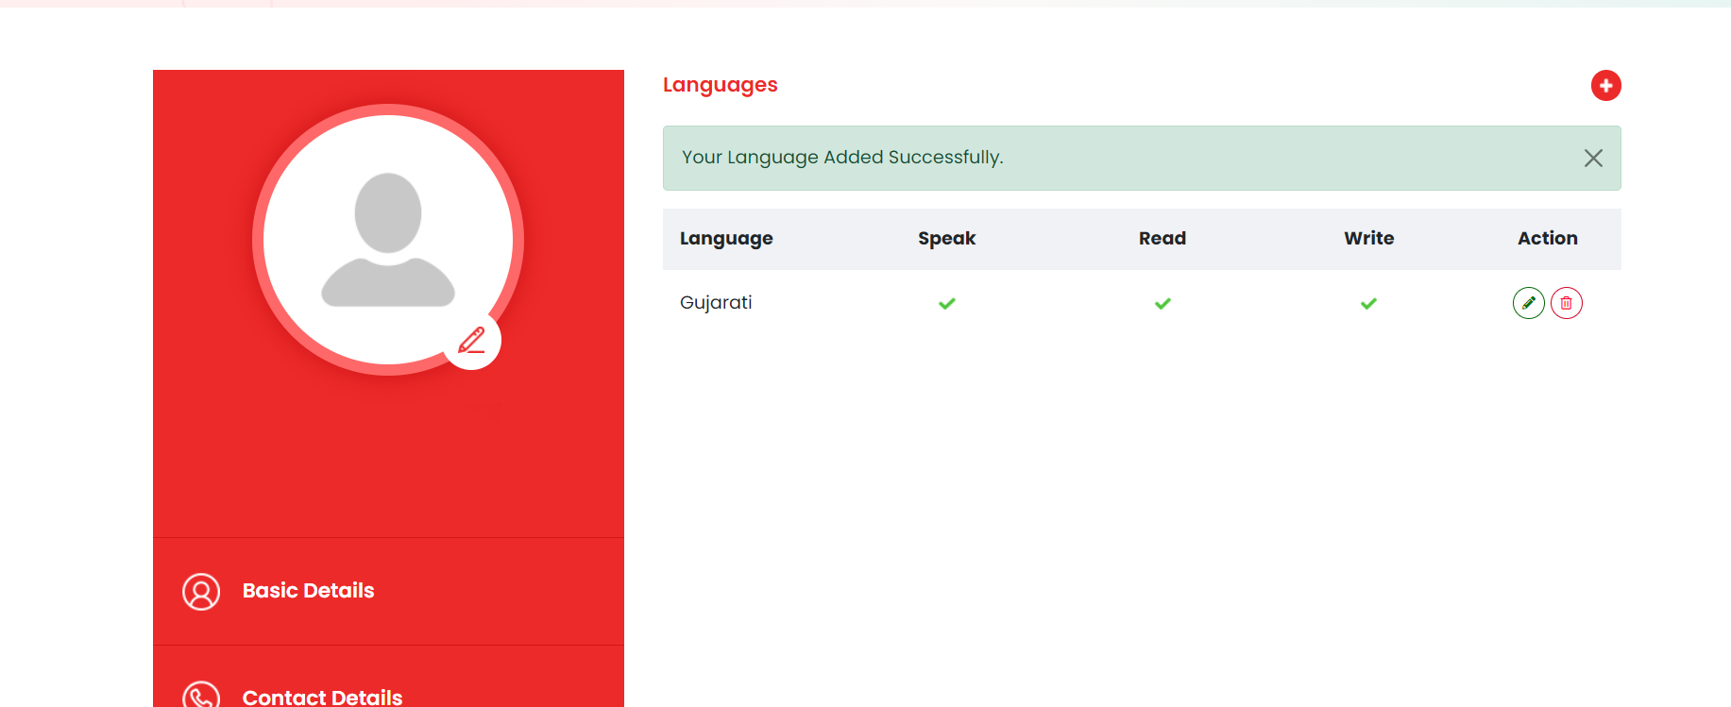
Task: Click the Speak checkmark for Gujarati
Action: pos(947,303)
